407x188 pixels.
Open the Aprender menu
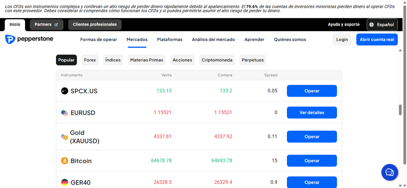click(254, 40)
